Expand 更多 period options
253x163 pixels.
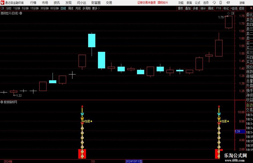pos(96,8)
